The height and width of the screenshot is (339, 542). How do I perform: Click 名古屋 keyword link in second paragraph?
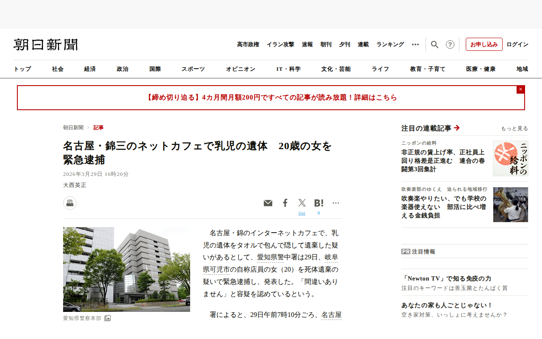coord(332,315)
